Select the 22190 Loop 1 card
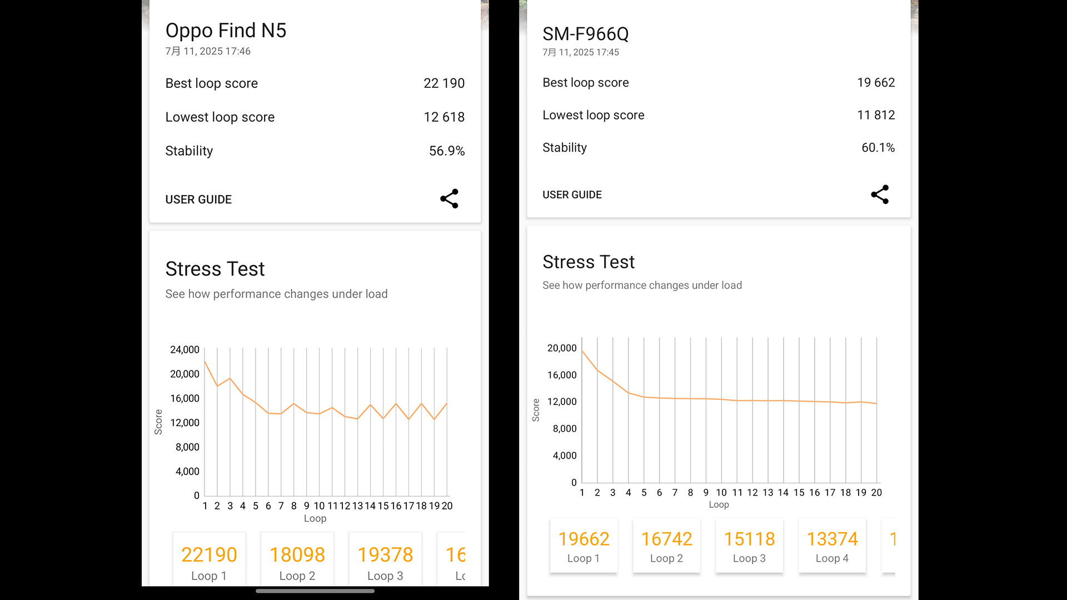Image resolution: width=1067 pixels, height=600 pixels. click(x=209, y=559)
